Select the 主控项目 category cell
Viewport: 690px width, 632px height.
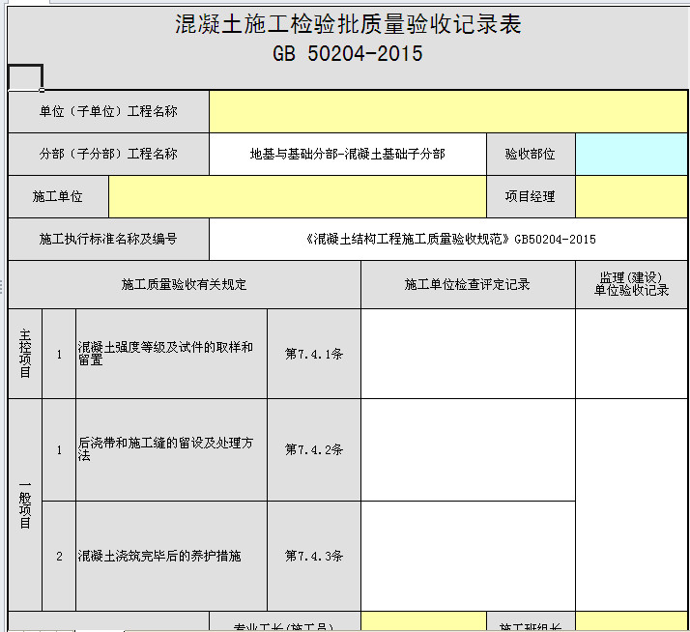[25, 354]
